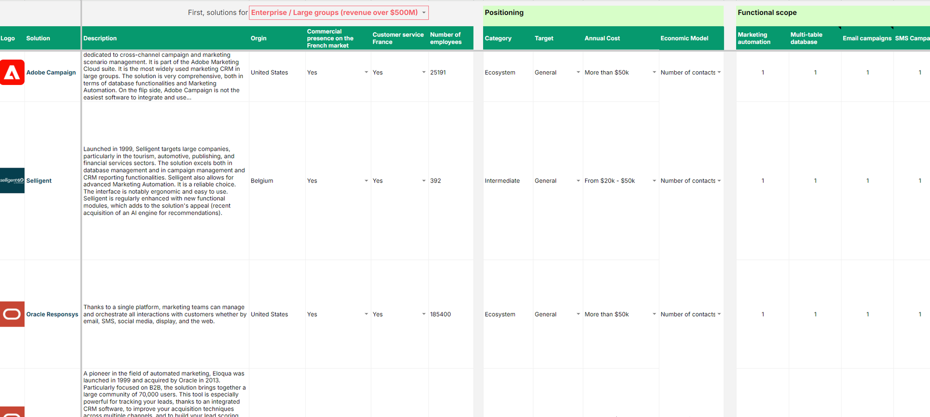Open Oracle Responsys commercial presence dropdown
The width and height of the screenshot is (930, 417).
point(366,314)
